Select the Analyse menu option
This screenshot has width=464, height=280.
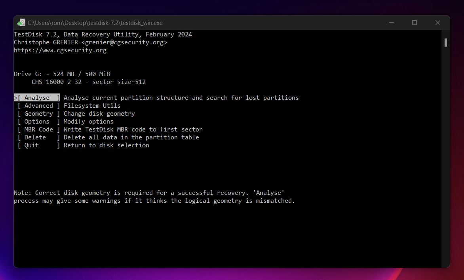click(37, 98)
